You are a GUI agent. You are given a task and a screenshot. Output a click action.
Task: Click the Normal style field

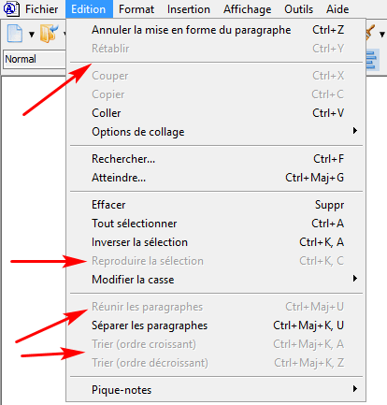pyautogui.click(x=35, y=59)
